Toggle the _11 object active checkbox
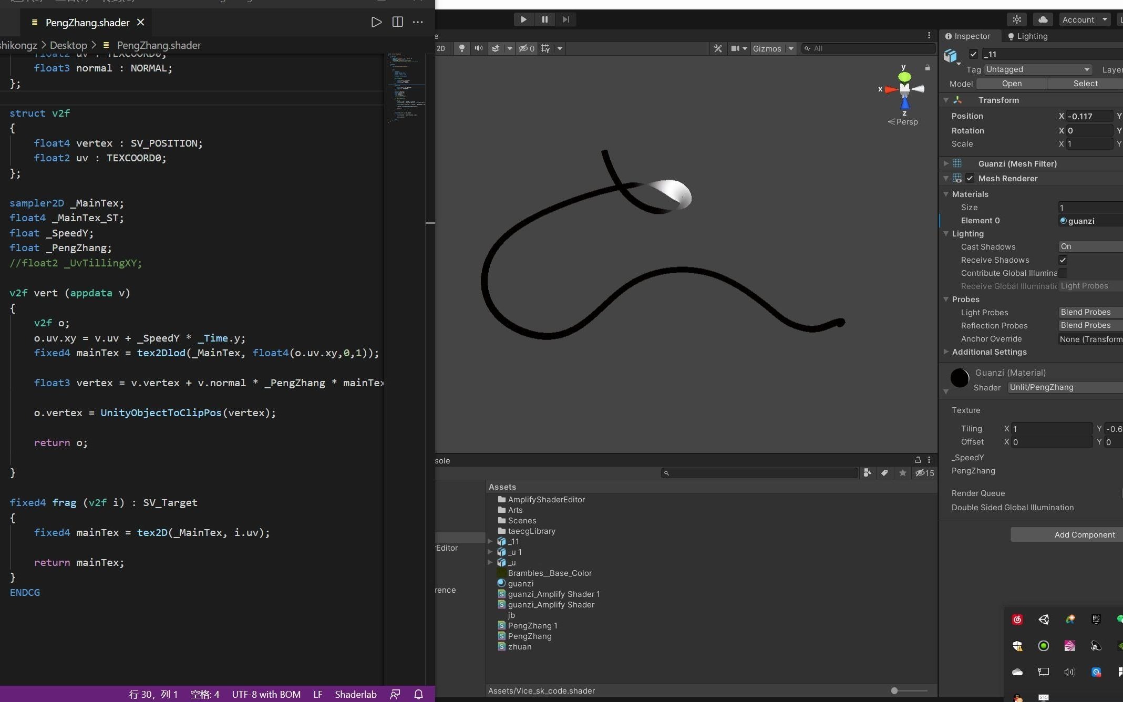 (973, 54)
